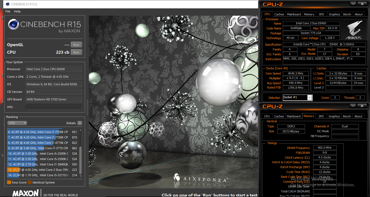Screen dimensions: 370x197
Task: Close the lower CPU-Z window
Action: click(362, 106)
